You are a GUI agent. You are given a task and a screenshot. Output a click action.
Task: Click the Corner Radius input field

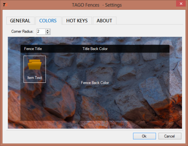tap(41, 32)
